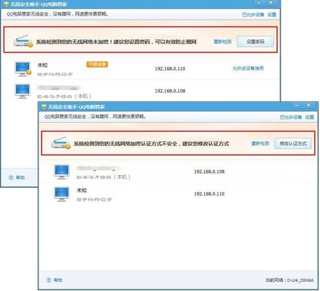Click 重新检测 link in front window
The image size is (320, 291).
click(x=260, y=143)
